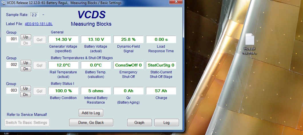The width and height of the screenshot is (303, 135).
Task: Click the Group 001 number field
Action: point(12,39)
